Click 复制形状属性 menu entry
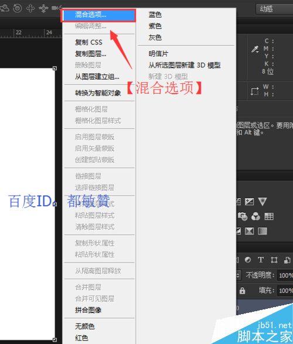 pos(98,243)
